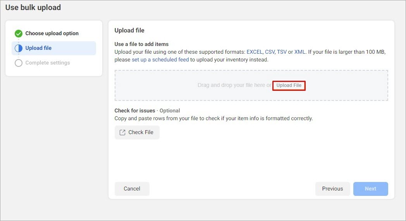Open the EXCEL format link
406x221 pixels.
coord(255,52)
